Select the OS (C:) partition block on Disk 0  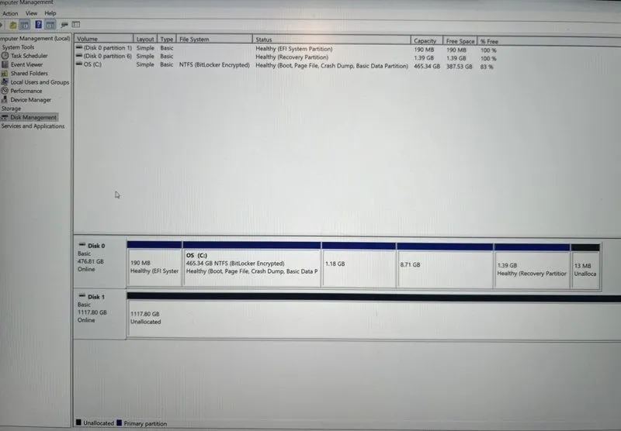(252, 264)
